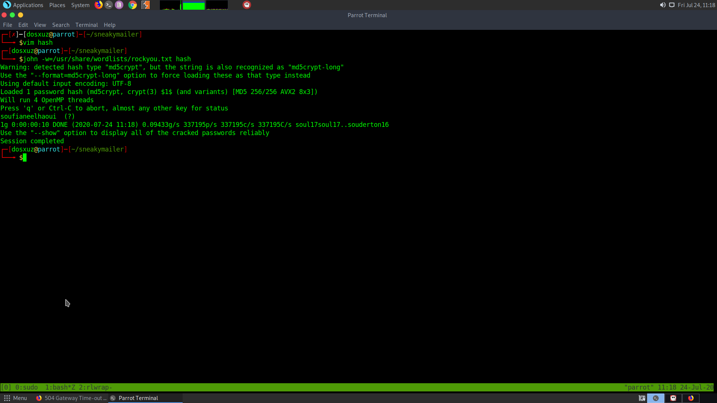The height and width of the screenshot is (403, 717).
Task: Launch Google Chrome from the top panel
Action: 133,5
